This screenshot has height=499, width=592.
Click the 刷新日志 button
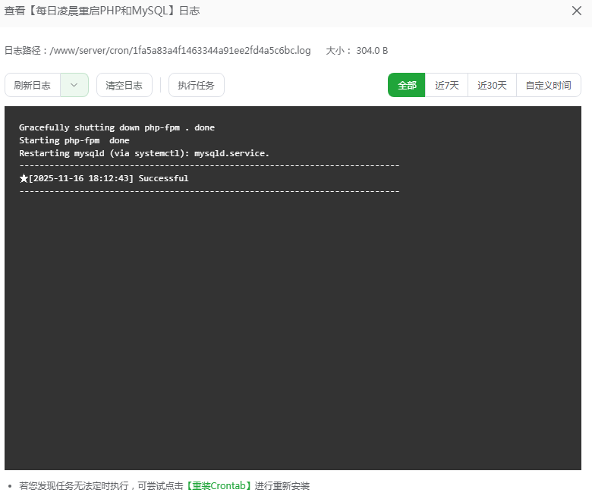click(33, 86)
